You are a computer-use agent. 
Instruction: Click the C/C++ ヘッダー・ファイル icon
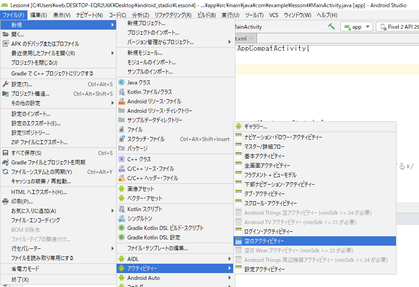click(x=122, y=178)
